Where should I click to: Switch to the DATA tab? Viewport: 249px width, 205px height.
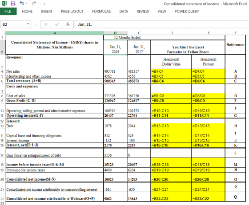point(124,12)
